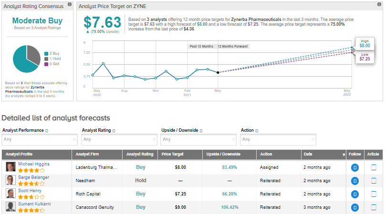Click teal Buy legend swatch

pos(46,54)
